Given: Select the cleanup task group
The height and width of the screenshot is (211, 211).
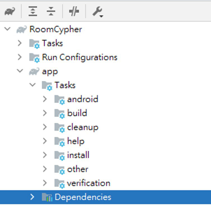Looking at the screenshot, I should [x=83, y=127].
